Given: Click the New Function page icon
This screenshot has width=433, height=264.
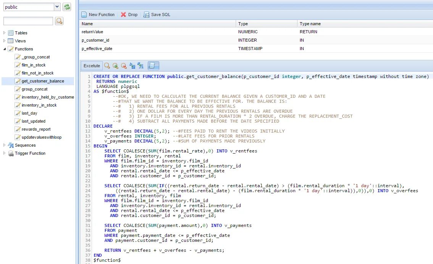Looking at the screenshot, I should point(84,15).
